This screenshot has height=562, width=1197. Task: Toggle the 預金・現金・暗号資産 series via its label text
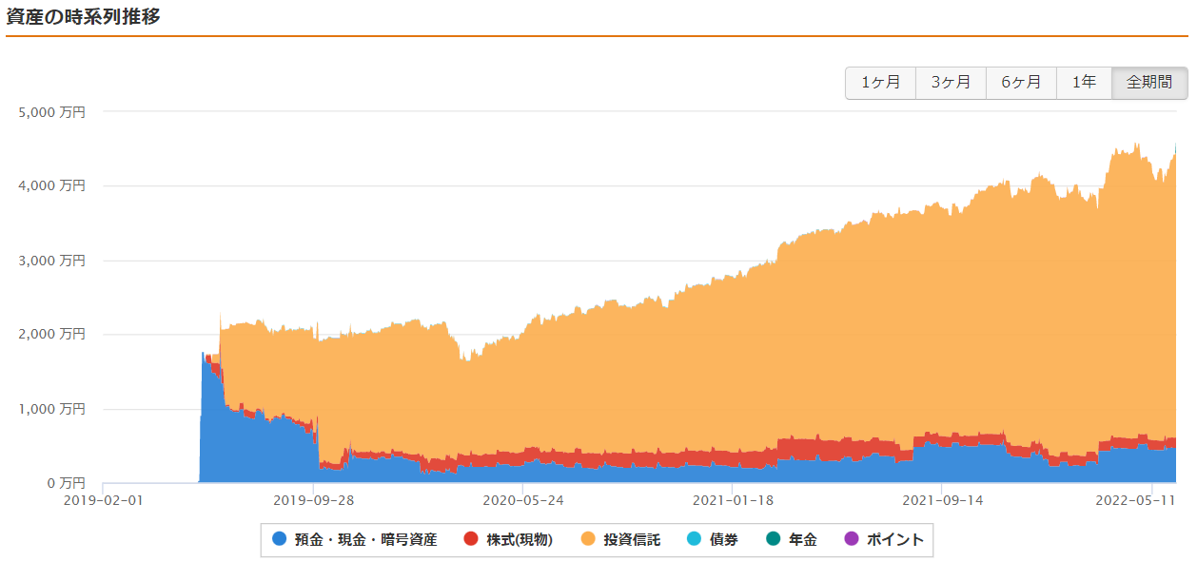[x=365, y=540]
